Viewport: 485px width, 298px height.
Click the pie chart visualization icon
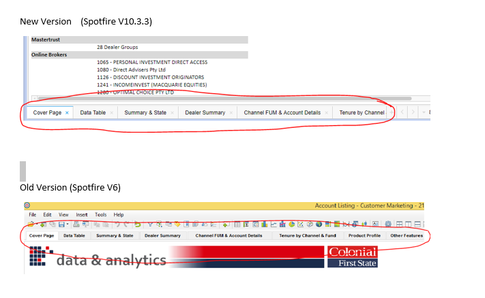[291, 224]
